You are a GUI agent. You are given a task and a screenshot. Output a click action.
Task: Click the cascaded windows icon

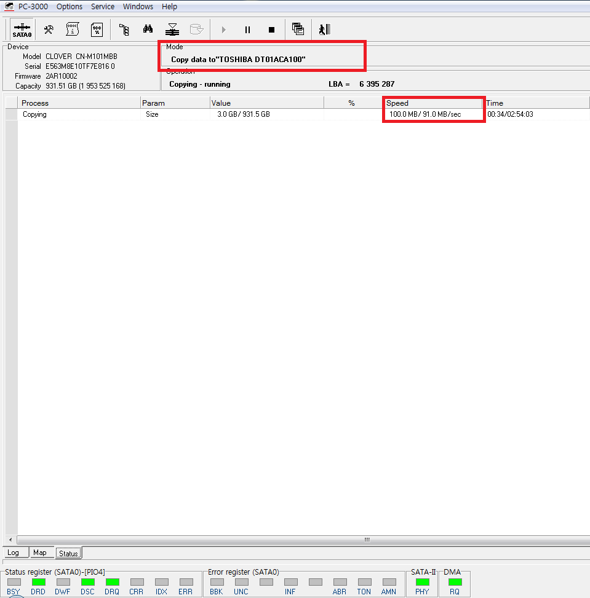[298, 30]
